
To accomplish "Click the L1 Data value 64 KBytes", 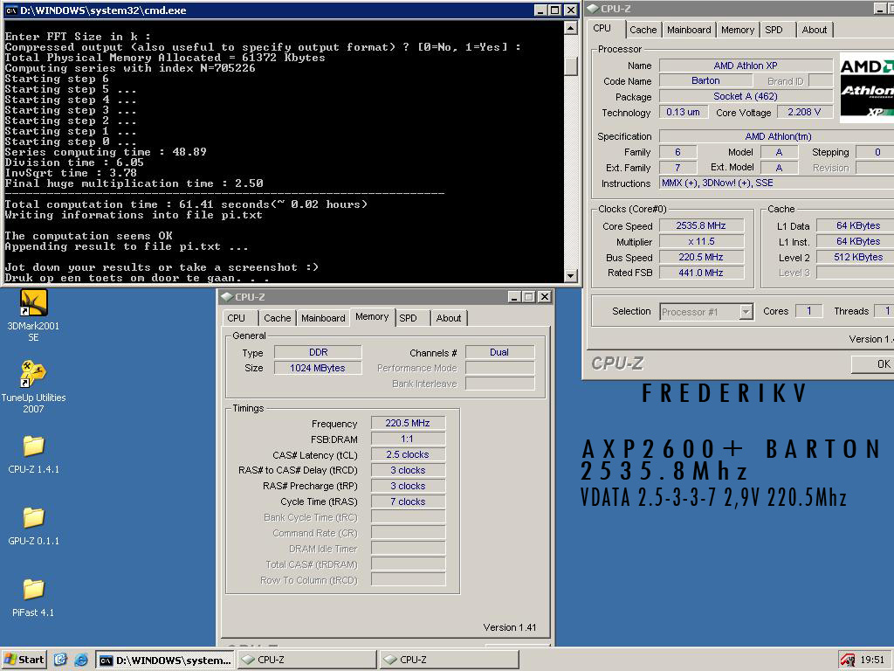I will [856, 225].
